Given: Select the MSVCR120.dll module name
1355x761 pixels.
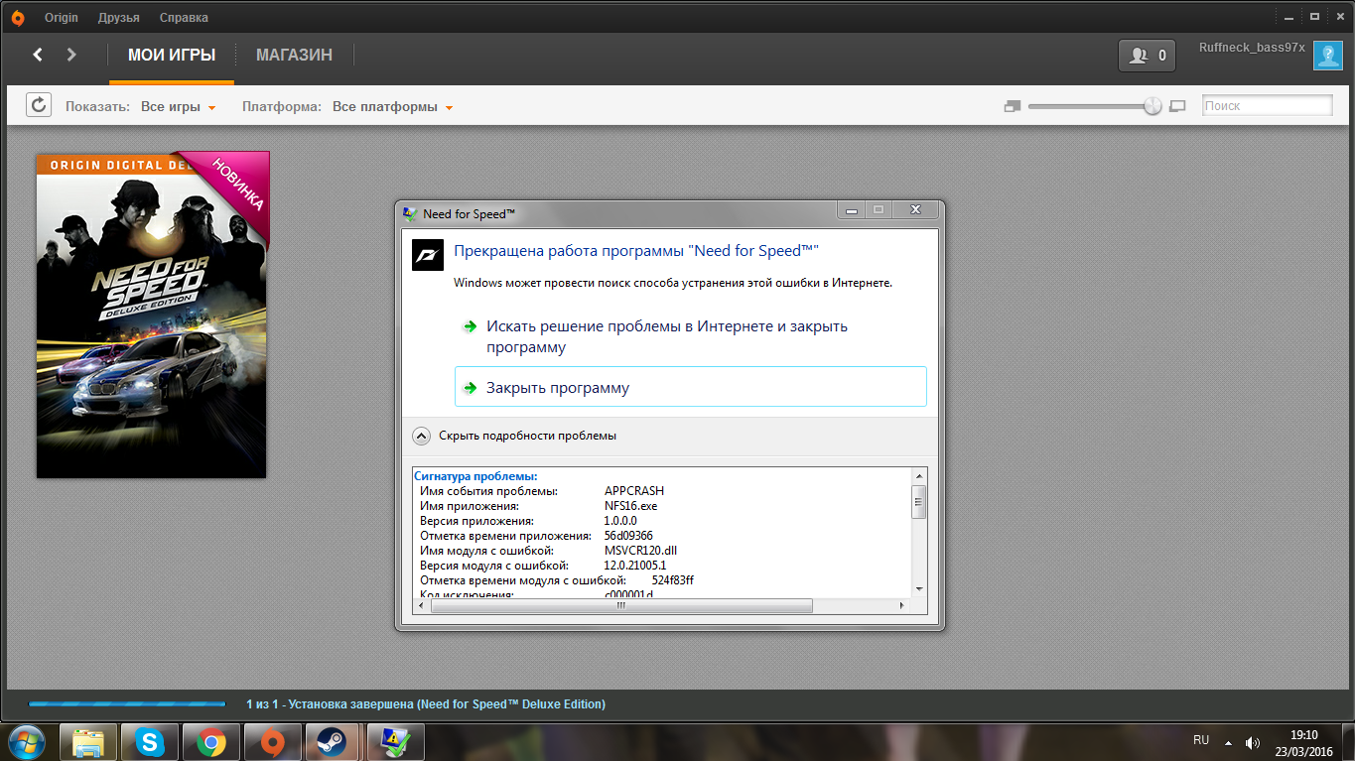Looking at the screenshot, I should [641, 551].
